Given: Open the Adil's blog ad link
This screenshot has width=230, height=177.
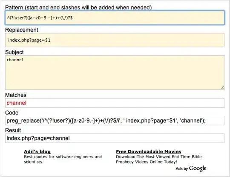Looking at the screenshot, I should (x=37, y=151).
